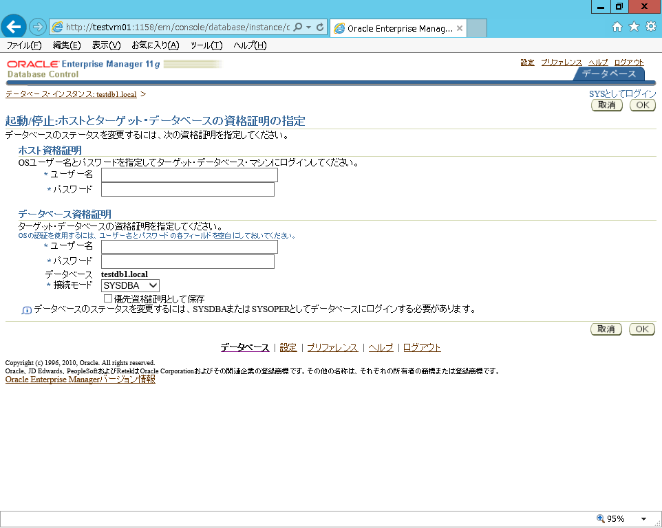Viewport: 662px width, 528px height.
Task: Click the Oracle Enterprise Manager 11g logo
Action: tap(83, 64)
